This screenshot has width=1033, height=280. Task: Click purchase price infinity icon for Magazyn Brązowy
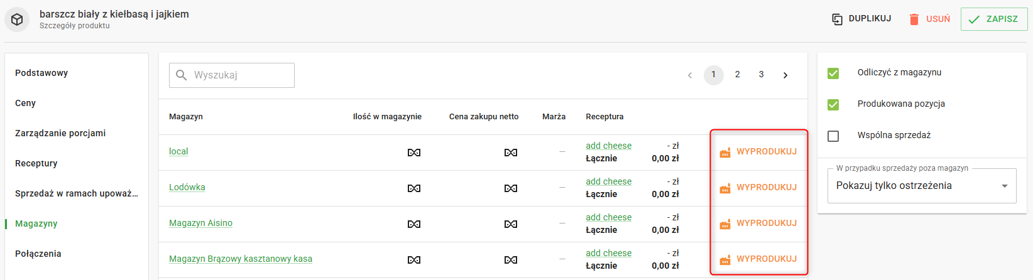click(511, 260)
